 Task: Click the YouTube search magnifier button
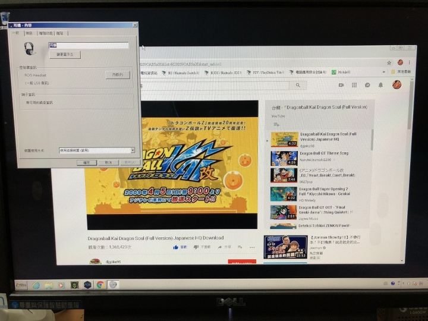[298, 86]
